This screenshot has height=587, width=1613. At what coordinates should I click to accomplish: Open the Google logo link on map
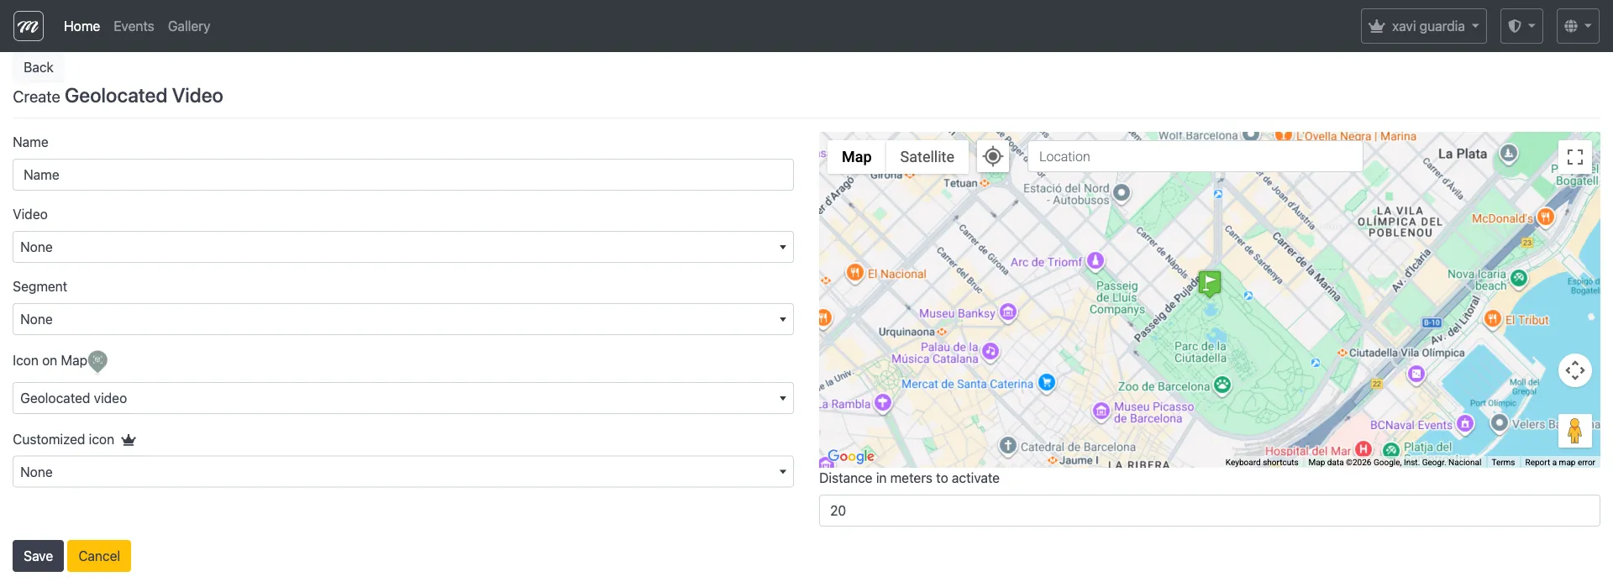[851, 456]
